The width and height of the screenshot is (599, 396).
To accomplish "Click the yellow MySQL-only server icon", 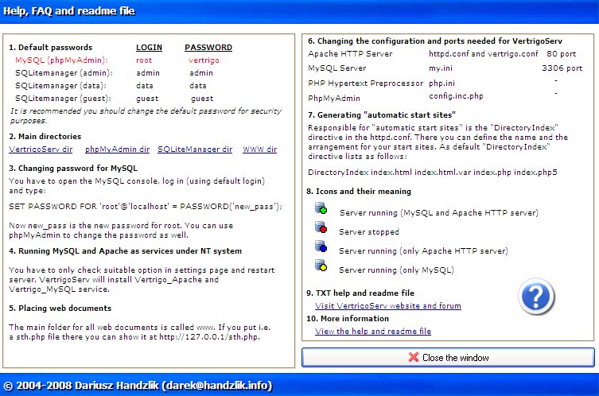I will pyautogui.click(x=321, y=265).
